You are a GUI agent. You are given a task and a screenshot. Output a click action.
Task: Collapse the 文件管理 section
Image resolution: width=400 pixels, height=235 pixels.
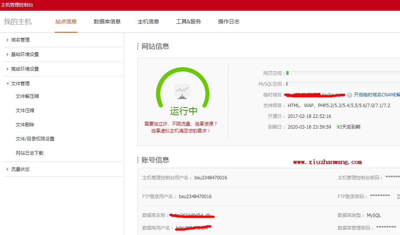click(x=20, y=83)
